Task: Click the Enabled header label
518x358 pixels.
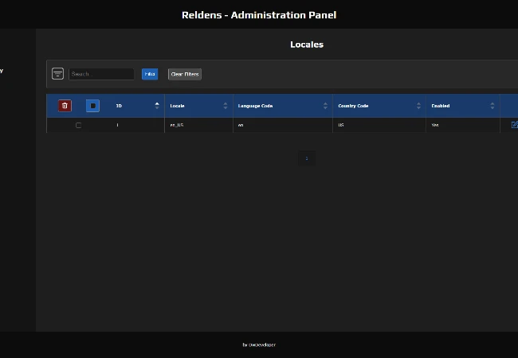Action: click(441, 106)
